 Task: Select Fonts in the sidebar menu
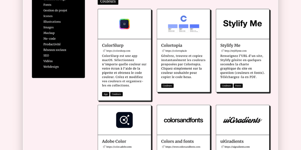(x=47, y=5)
